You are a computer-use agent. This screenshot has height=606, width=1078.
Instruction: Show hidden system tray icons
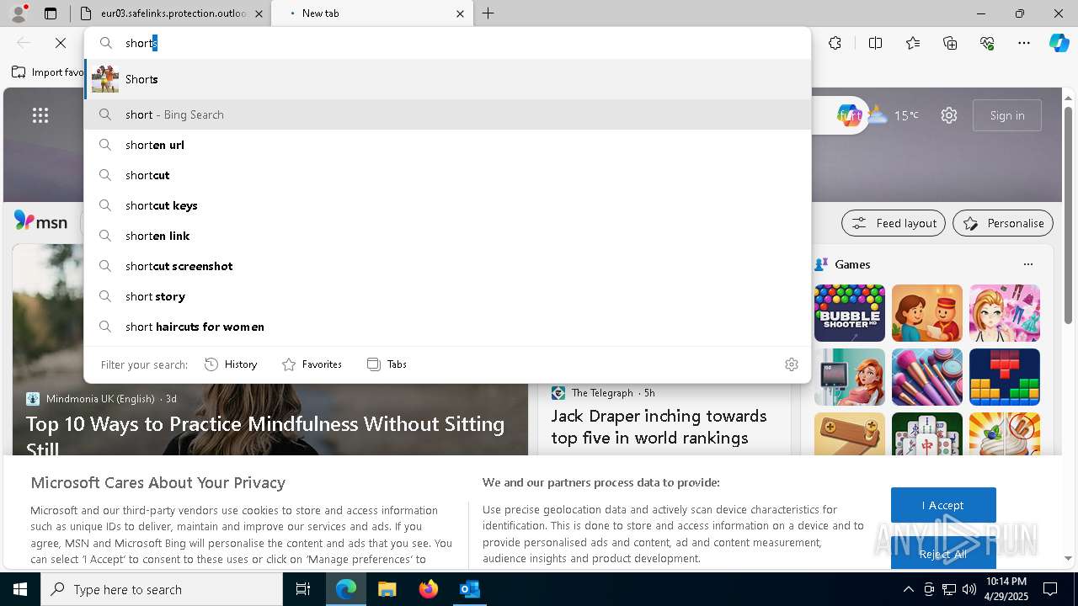pos(908,589)
